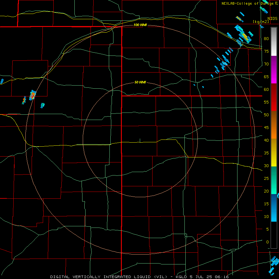The height and width of the screenshot is (279, 279).
Task: Click the '25' value on the color scale
Action: tap(266, 178)
